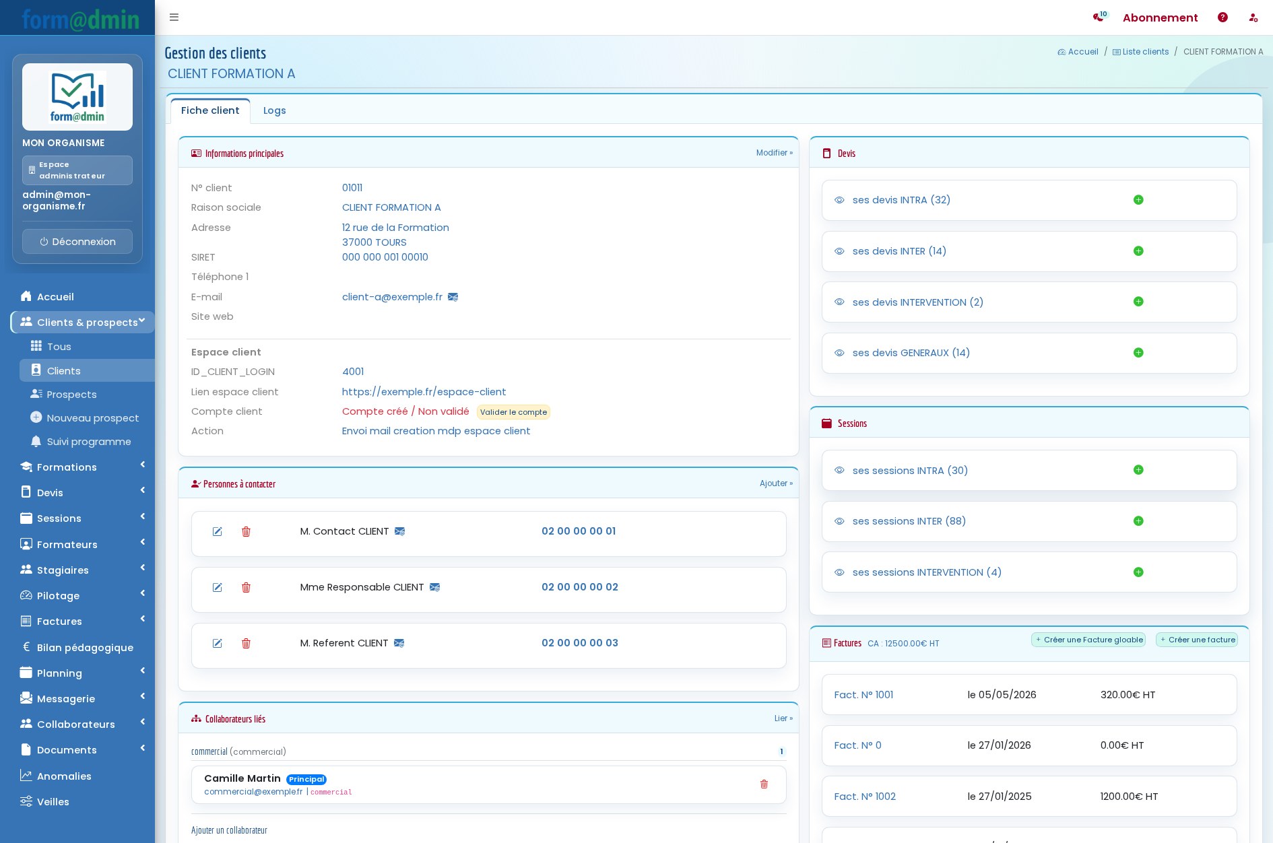Open Prospects in the sidebar
This screenshot has height=843, width=1273.
coord(88,395)
